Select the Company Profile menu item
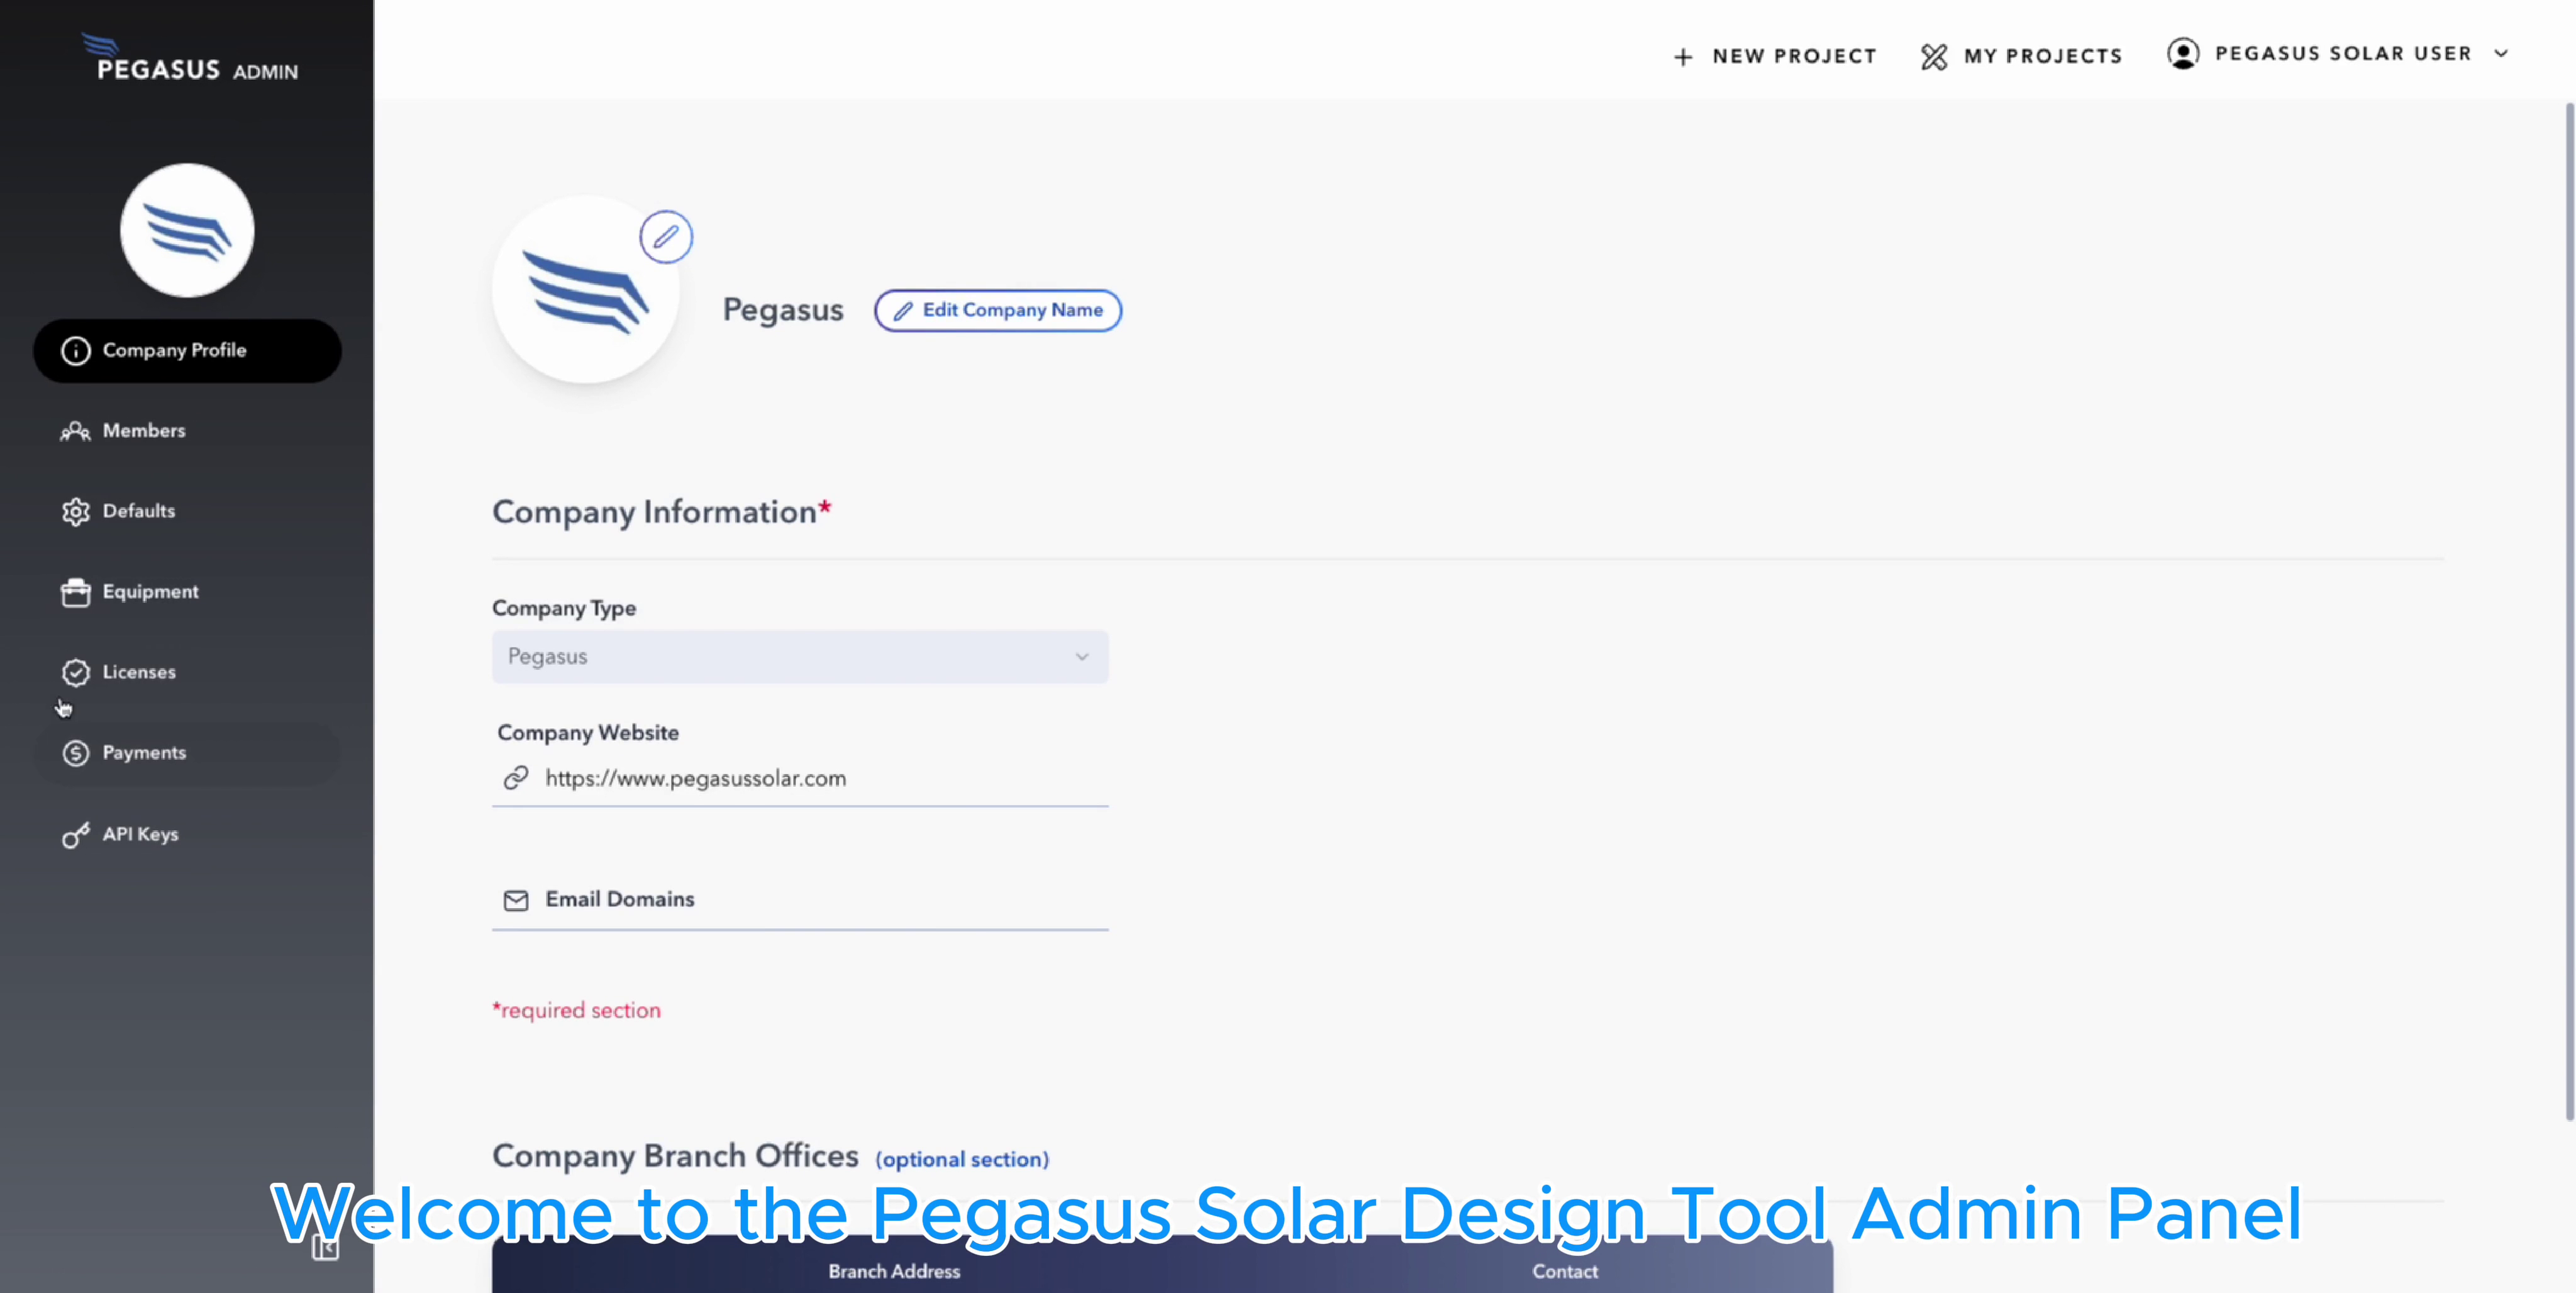This screenshot has width=2576, height=1293. point(188,350)
